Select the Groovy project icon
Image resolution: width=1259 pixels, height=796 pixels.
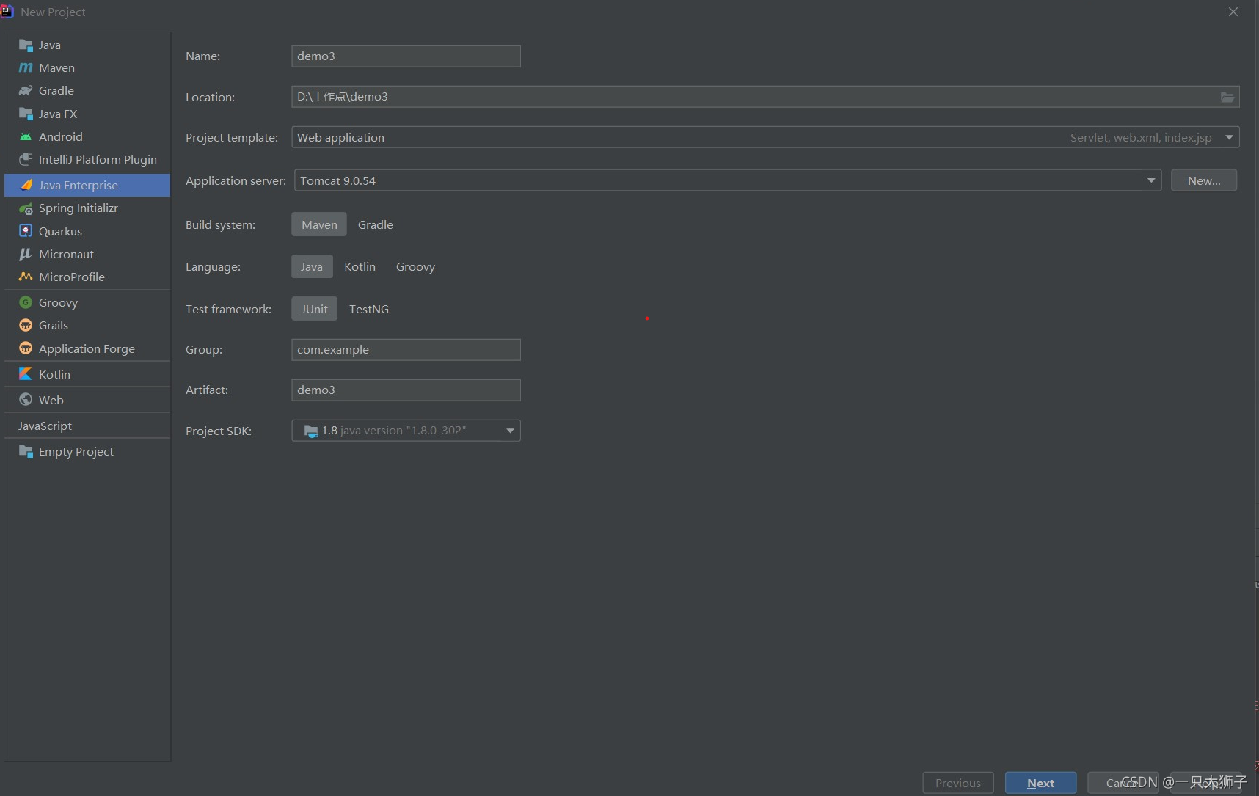26,302
